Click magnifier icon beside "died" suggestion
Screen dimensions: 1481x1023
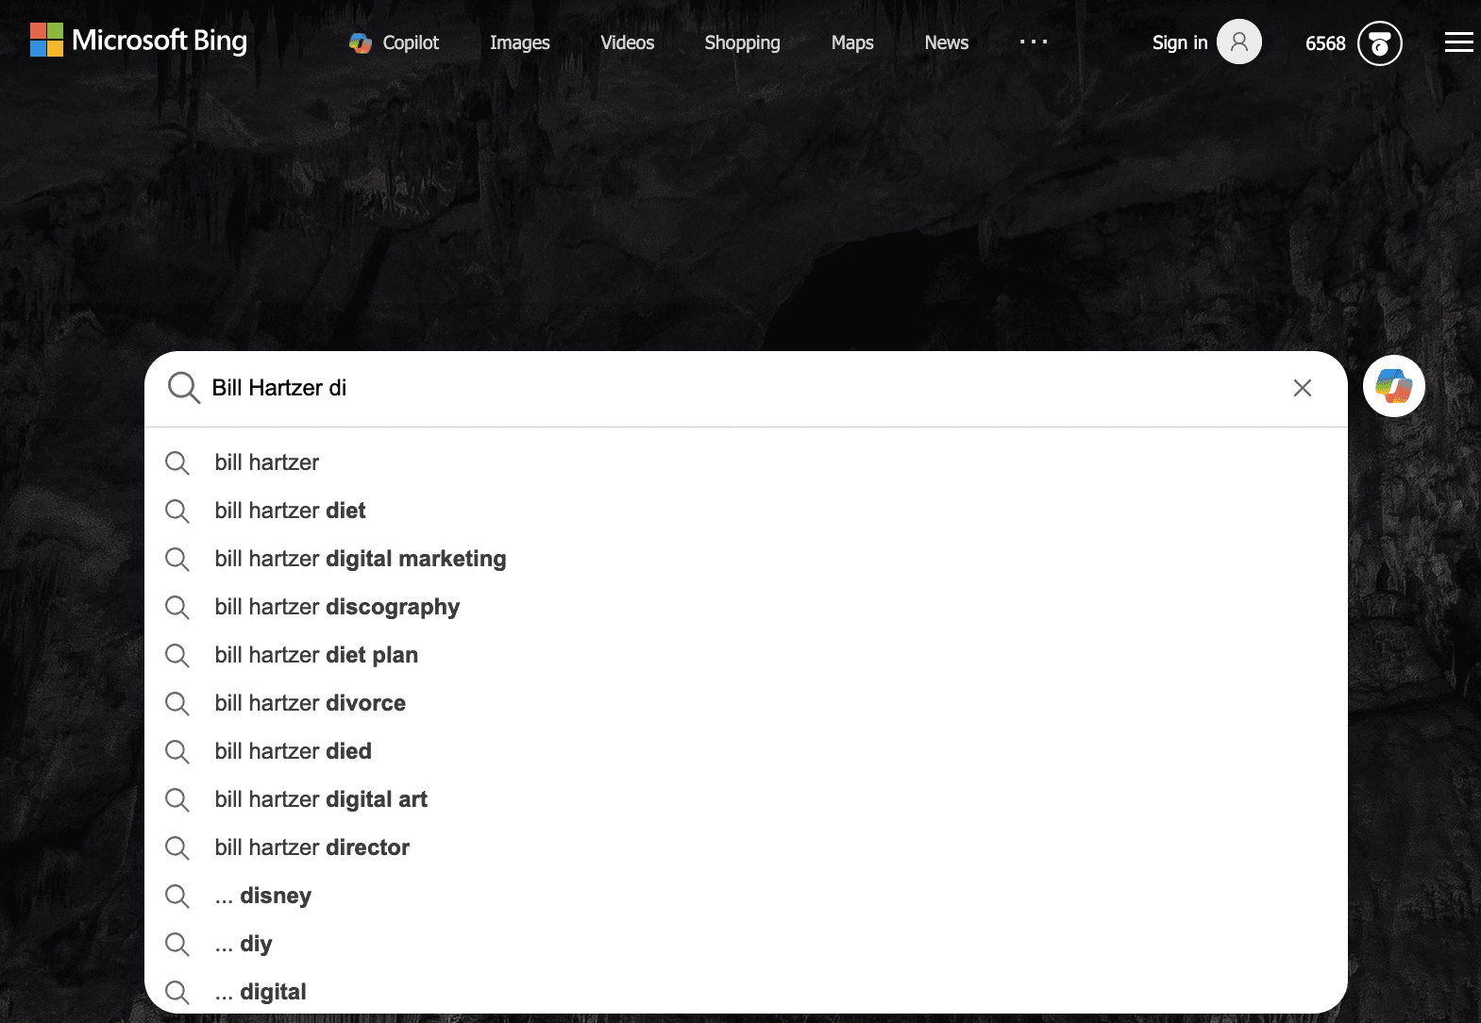coord(177,751)
